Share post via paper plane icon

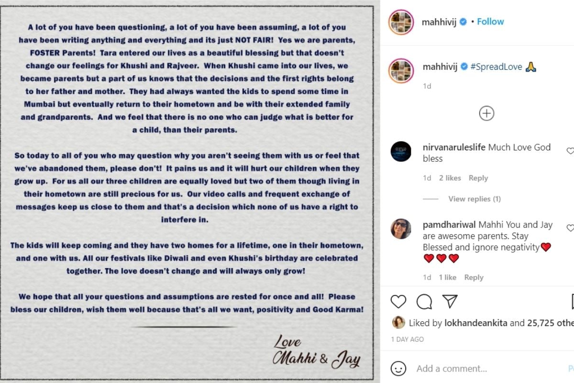(x=450, y=301)
